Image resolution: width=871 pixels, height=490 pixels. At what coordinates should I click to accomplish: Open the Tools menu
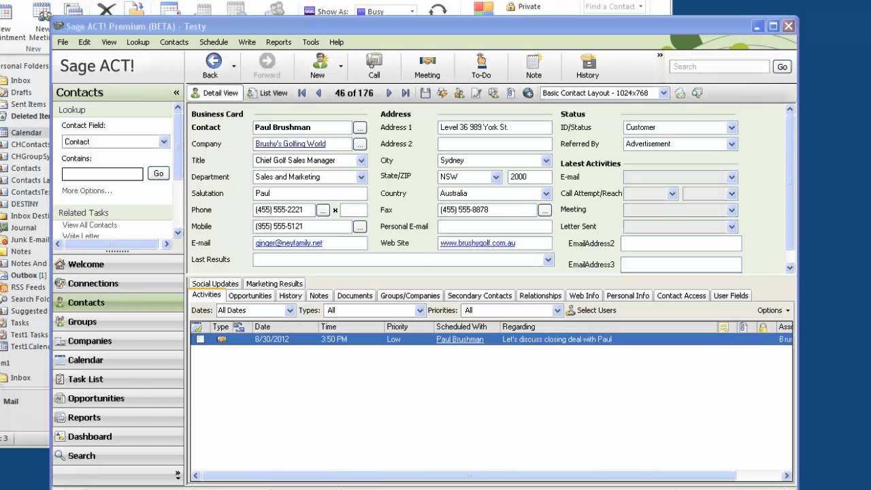coord(311,42)
